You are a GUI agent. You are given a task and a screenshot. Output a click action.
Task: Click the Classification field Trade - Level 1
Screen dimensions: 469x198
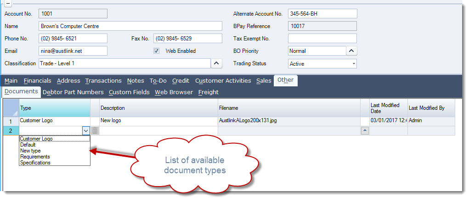point(125,63)
